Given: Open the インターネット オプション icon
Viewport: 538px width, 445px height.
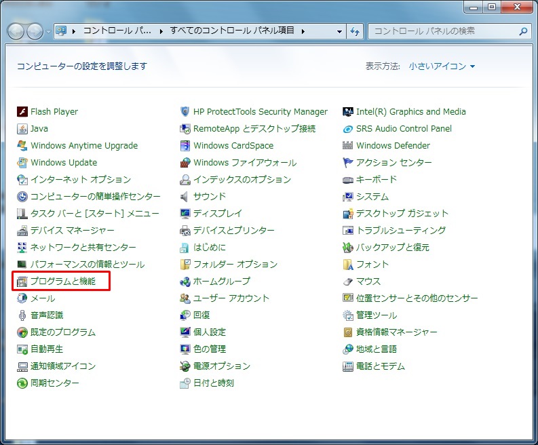Looking at the screenshot, I should 22,180.
